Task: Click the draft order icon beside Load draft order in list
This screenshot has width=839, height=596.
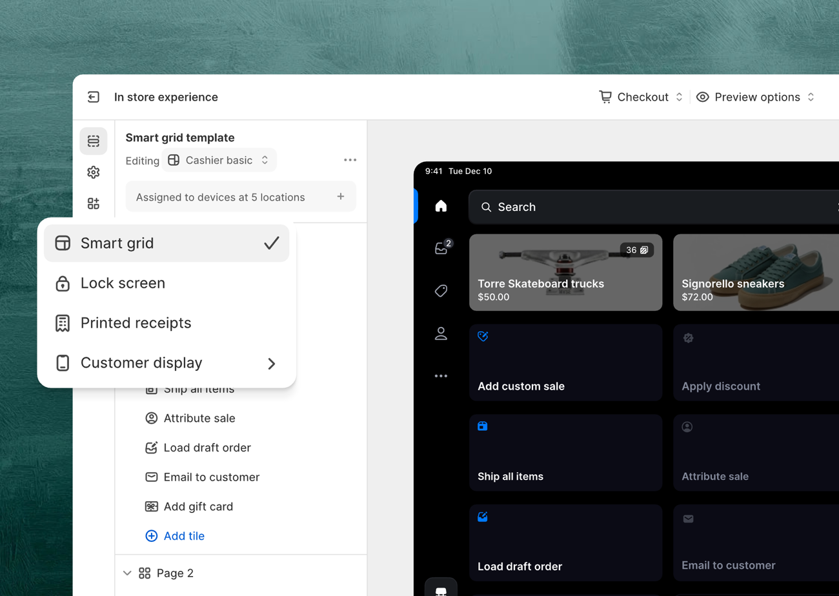Action: click(152, 448)
